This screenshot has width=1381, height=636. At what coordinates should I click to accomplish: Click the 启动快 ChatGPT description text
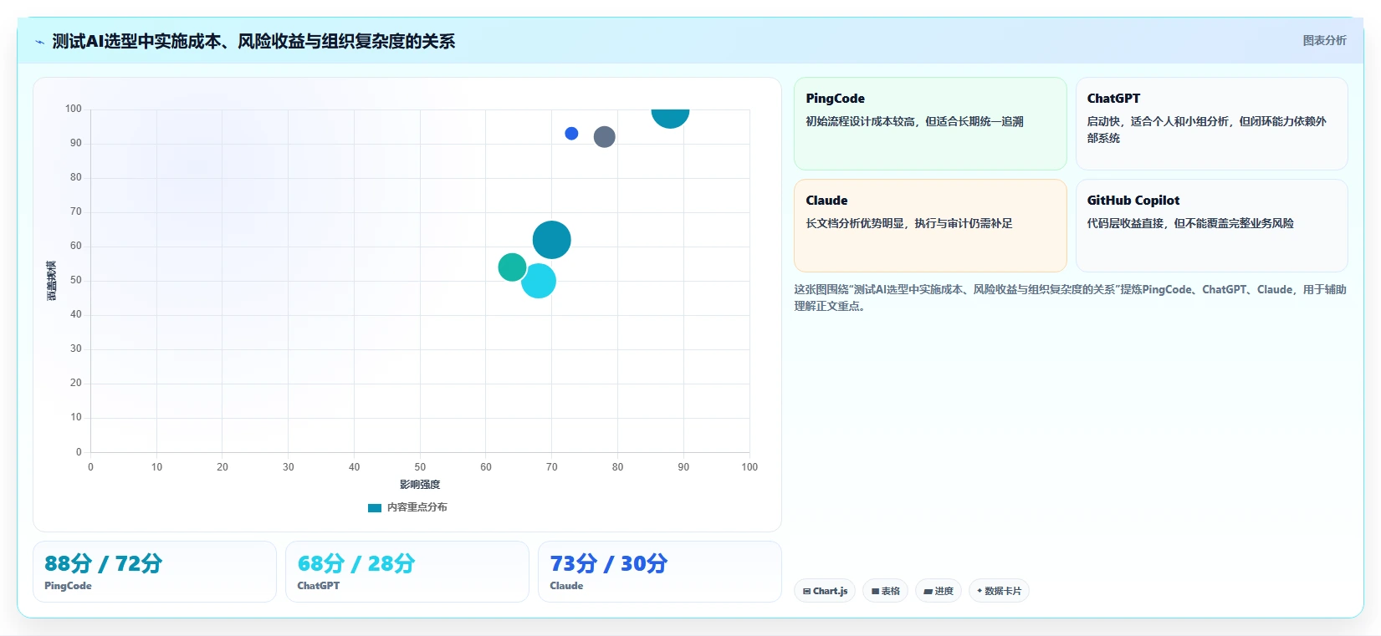pos(1206,130)
